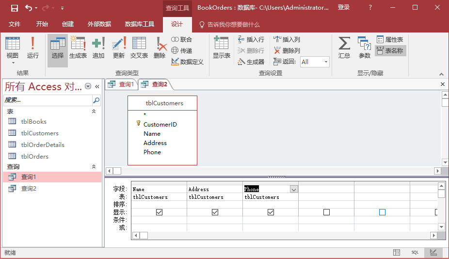The width and height of the screenshot is (449, 259).
Task: Open the 创建 ribbon tab
Action: [68, 24]
